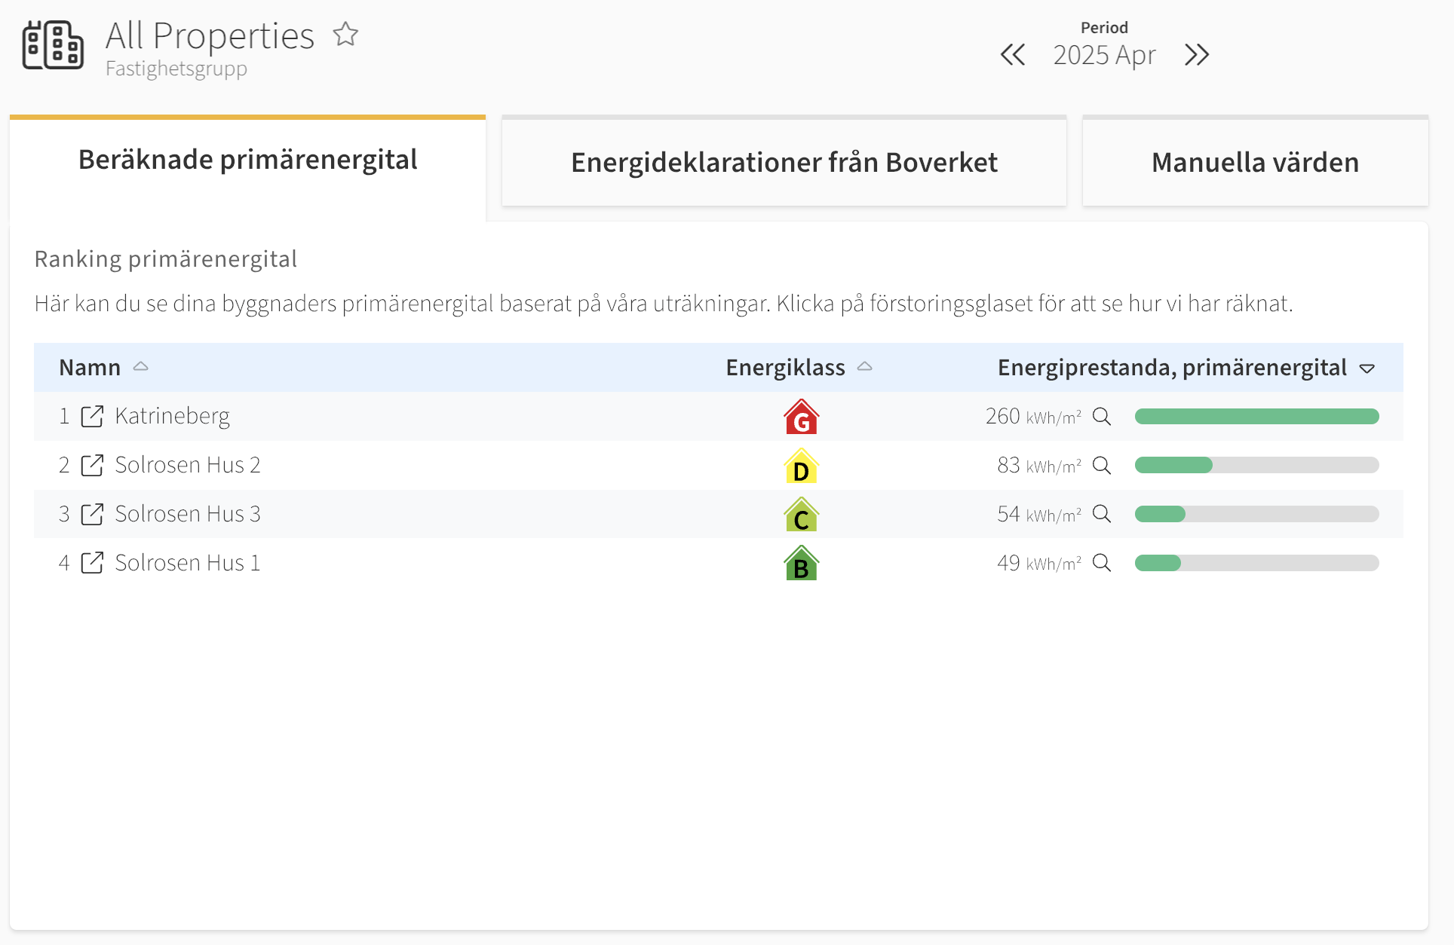The height and width of the screenshot is (945, 1454).
Task: Switch to Energideklarationer från Boverket tab
Action: (x=784, y=161)
